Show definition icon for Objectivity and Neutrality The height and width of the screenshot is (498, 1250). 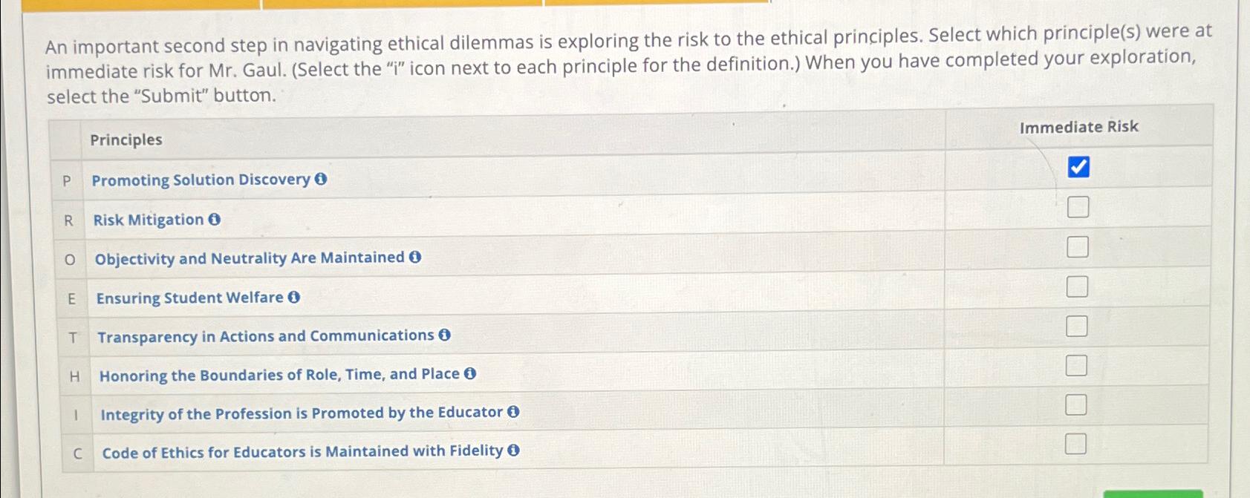(x=415, y=257)
